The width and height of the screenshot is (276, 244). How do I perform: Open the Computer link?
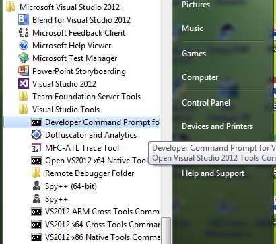pos(200,77)
